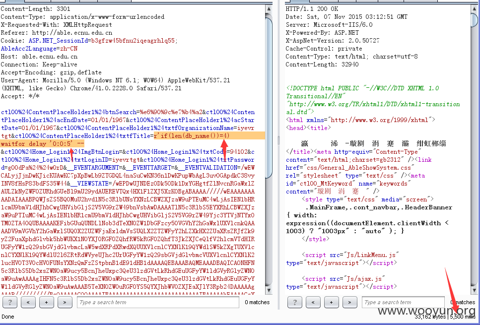
Task: Grab the response pane vertical scrollbar thumb
Action: click(x=474, y=20)
